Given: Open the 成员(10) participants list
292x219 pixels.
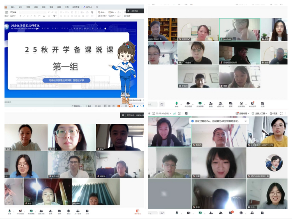Looking at the screenshot, I should tap(221, 104).
